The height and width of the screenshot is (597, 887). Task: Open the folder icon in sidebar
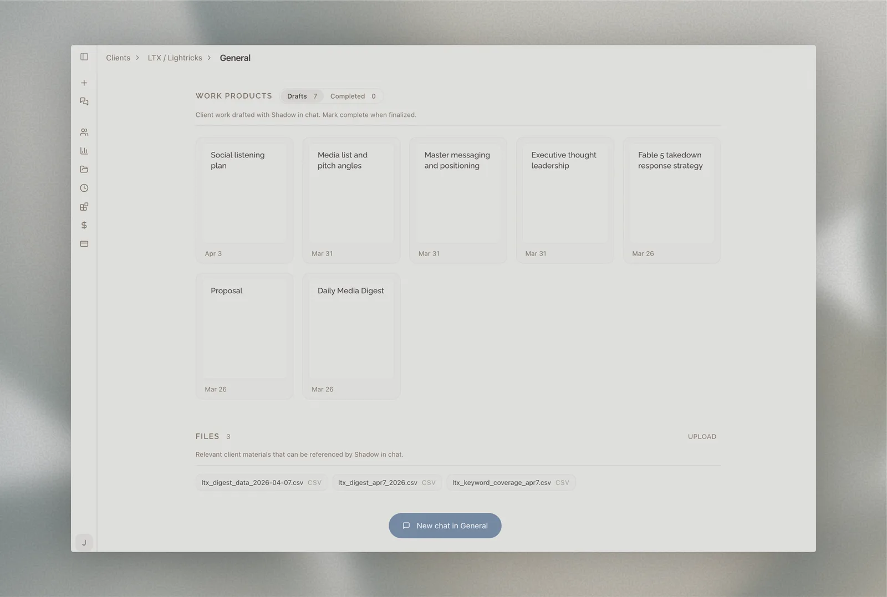coord(84,169)
